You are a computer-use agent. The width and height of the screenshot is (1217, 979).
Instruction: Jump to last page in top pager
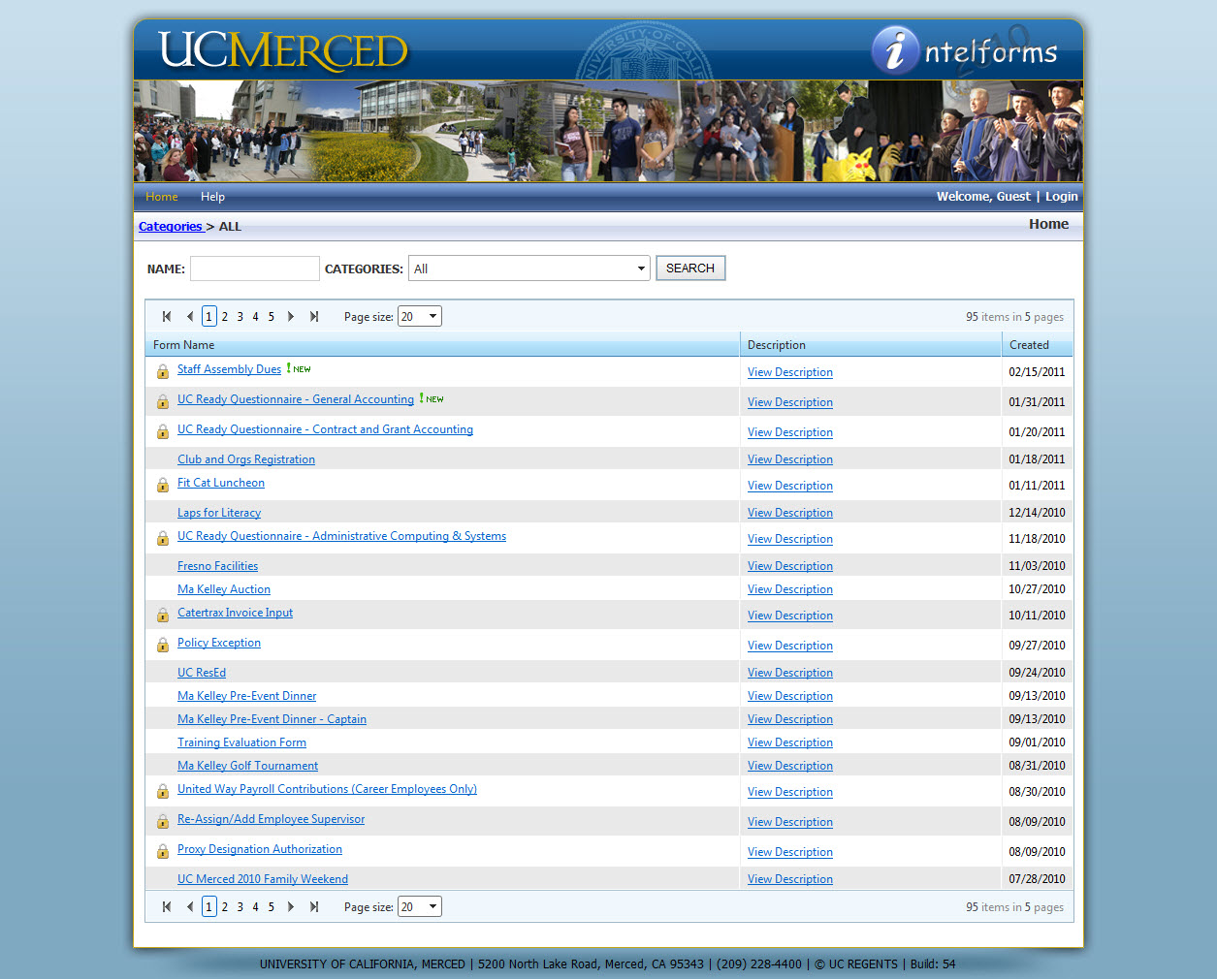pyautogui.click(x=314, y=317)
